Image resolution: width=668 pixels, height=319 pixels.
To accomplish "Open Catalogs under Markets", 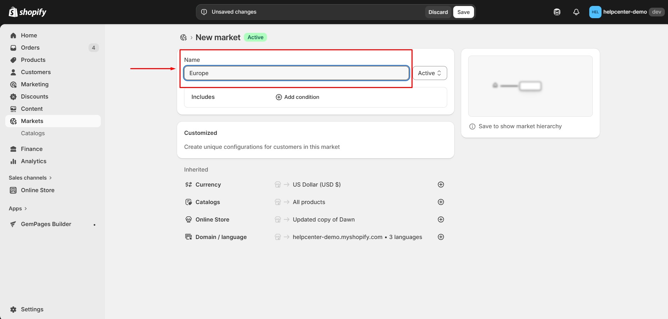I will click(33, 133).
